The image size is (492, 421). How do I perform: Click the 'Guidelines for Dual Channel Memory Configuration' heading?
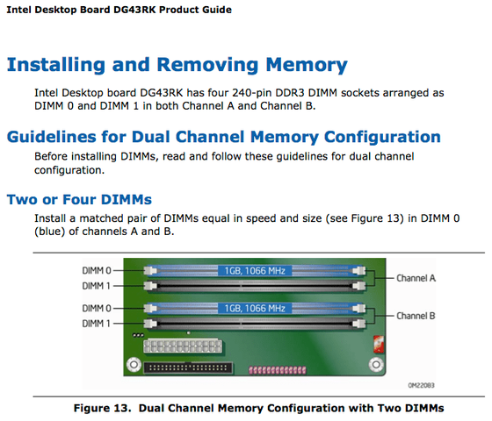[x=224, y=137]
